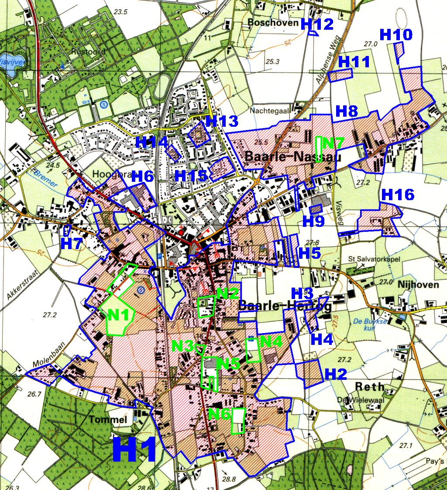Click the 25.3 elevation number
The image size is (447, 490).
pos(273,62)
